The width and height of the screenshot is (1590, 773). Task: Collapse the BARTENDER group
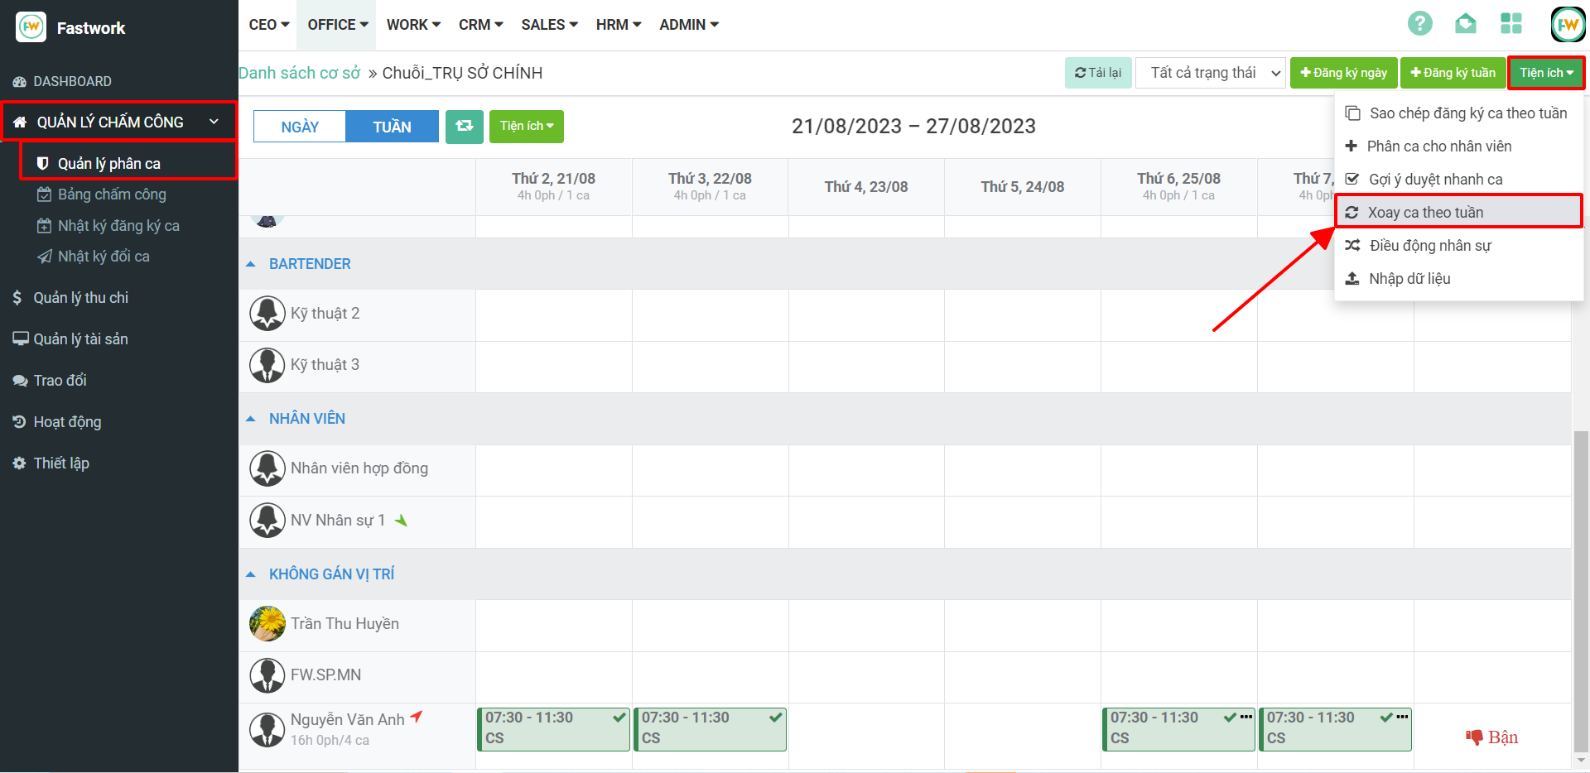(x=251, y=264)
